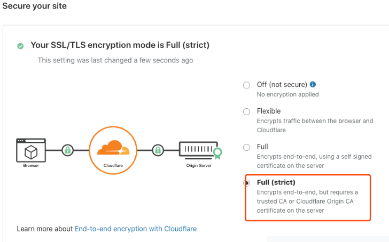Click info icon next to Off option
Viewport: 389px width, 242px height.
point(313,84)
